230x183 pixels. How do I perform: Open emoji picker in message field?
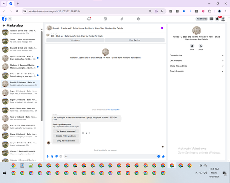[x=159, y=156]
